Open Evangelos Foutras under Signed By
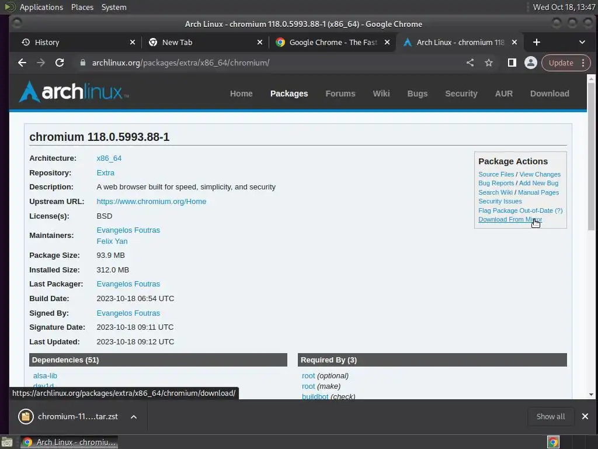Image resolution: width=598 pixels, height=449 pixels. point(128,313)
